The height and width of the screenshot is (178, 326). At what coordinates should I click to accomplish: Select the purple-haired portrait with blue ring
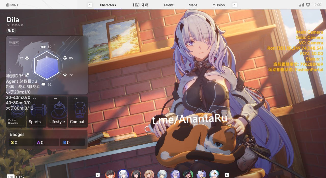pyautogui.click(x=175, y=174)
